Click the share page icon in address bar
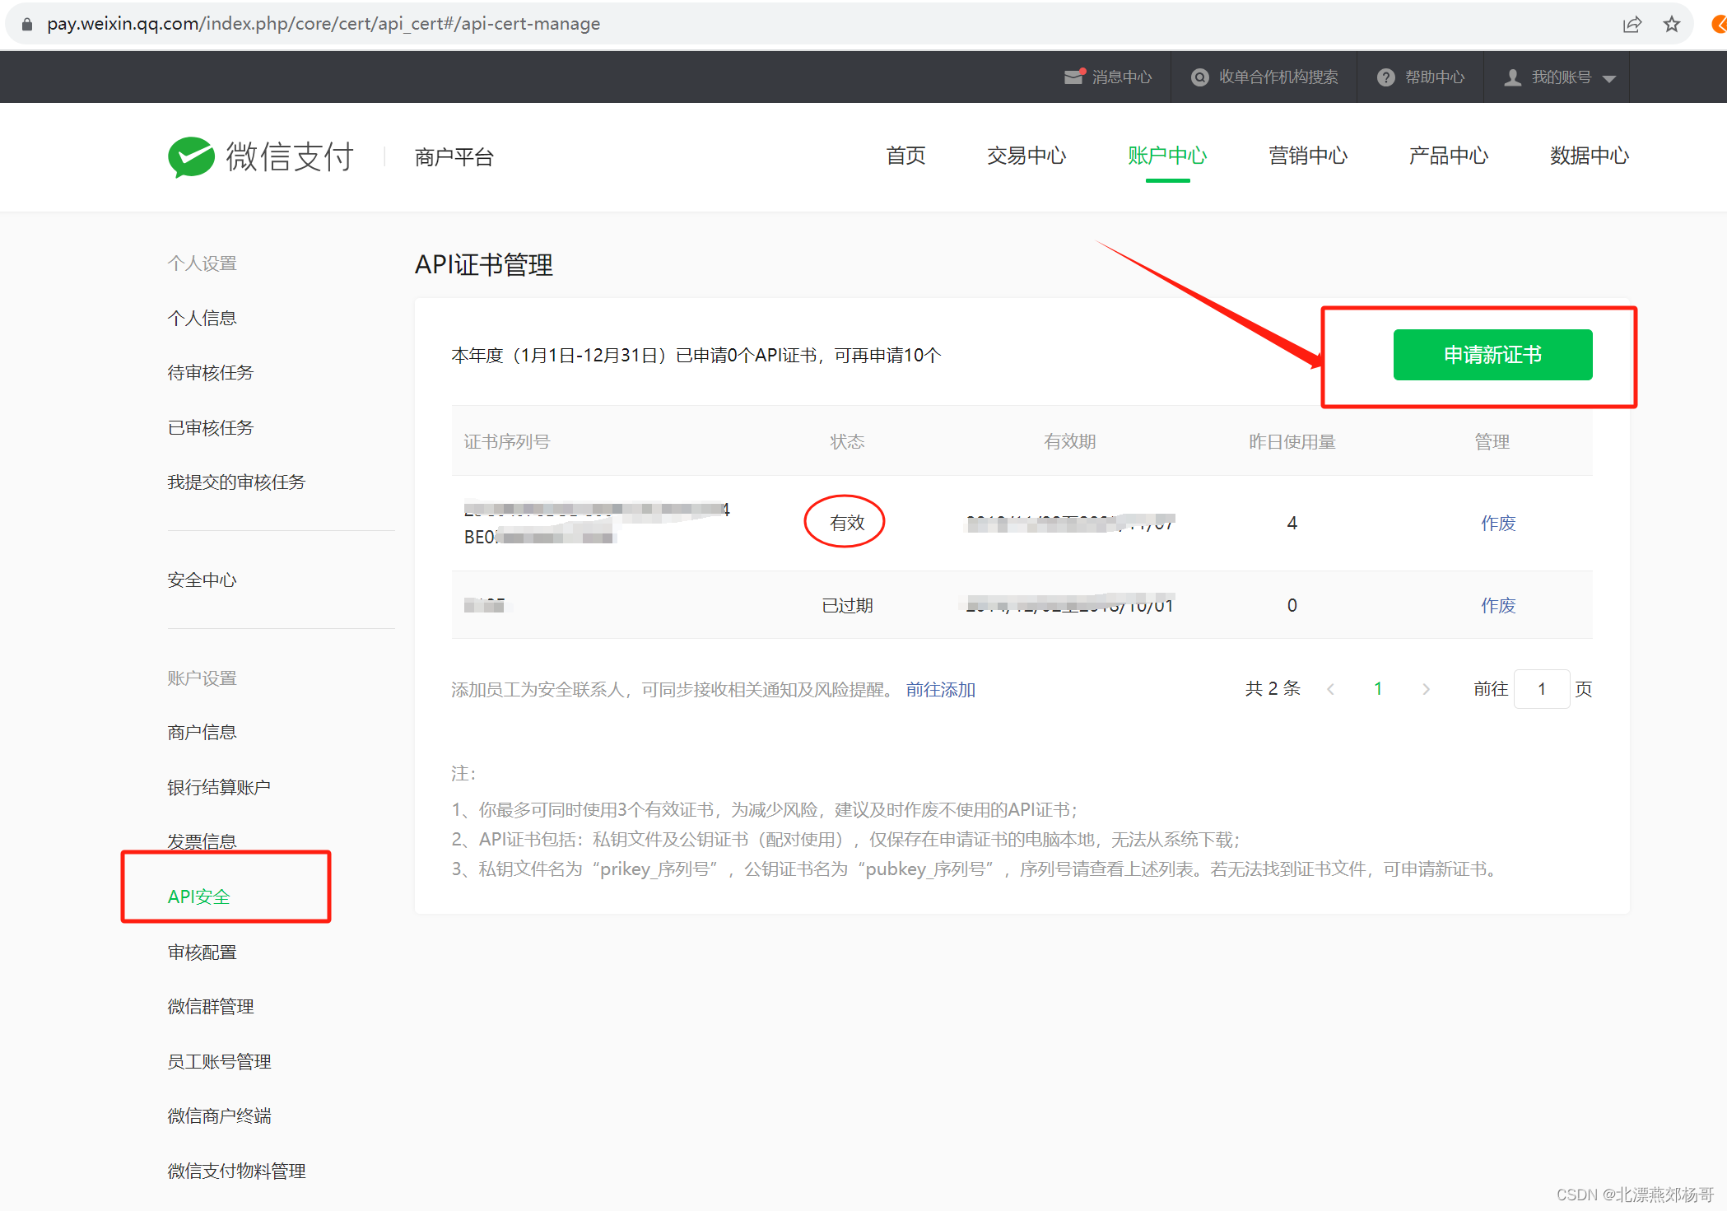1727x1211 pixels. click(1632, 24)
